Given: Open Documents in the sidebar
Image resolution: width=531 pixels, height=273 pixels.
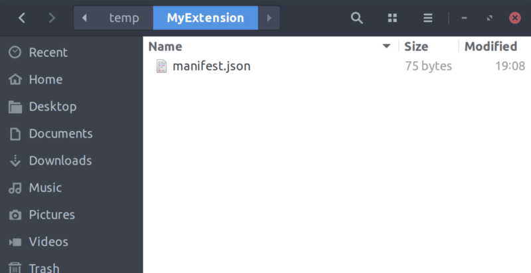Looking at the screenshot, I should click(60, 134).
